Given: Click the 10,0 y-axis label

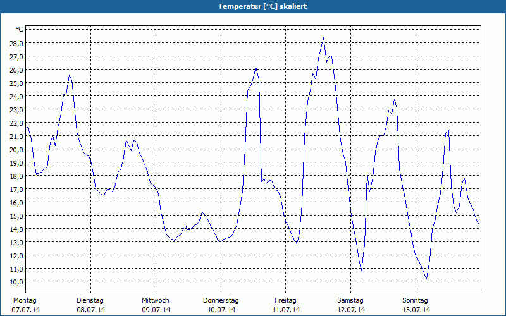Looking at the screenshot, I should pos(16,281).
